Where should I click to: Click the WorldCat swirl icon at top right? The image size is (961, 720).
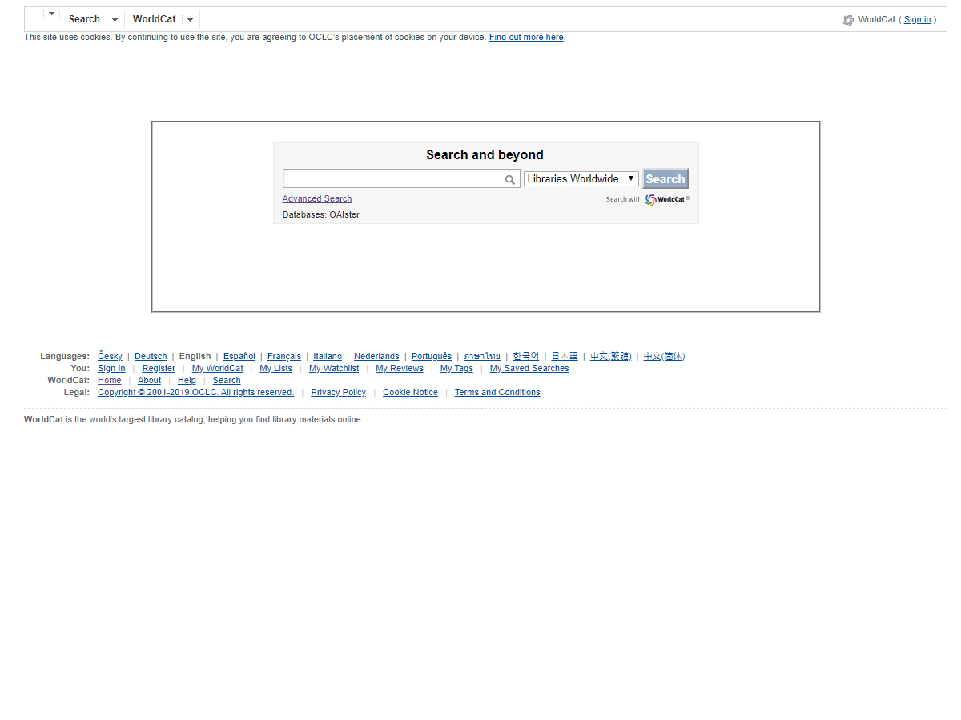[x=848, y=20]
